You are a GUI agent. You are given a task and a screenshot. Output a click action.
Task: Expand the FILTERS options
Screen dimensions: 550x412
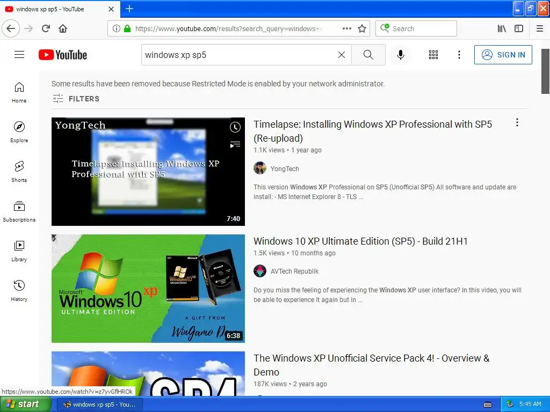pyautogui.click(x=76, y=99)
